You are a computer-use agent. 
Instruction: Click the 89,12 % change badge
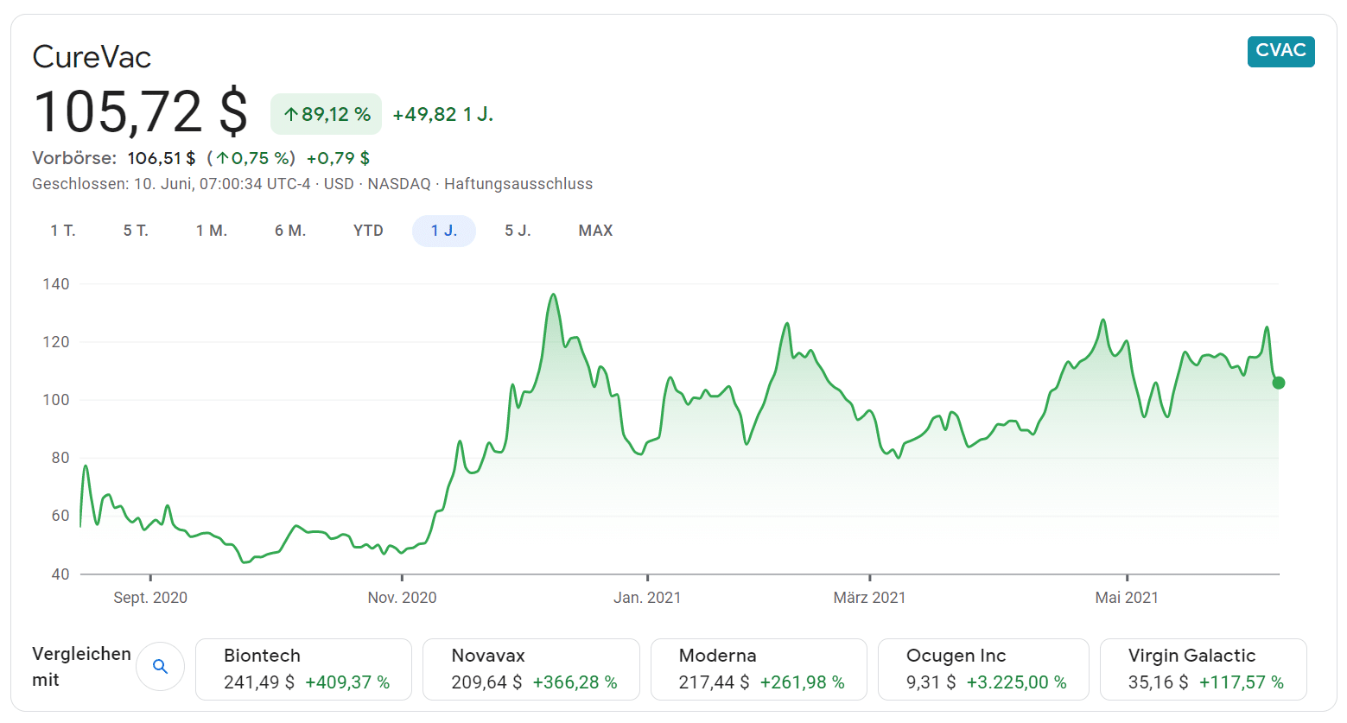[x=327, y=114]
